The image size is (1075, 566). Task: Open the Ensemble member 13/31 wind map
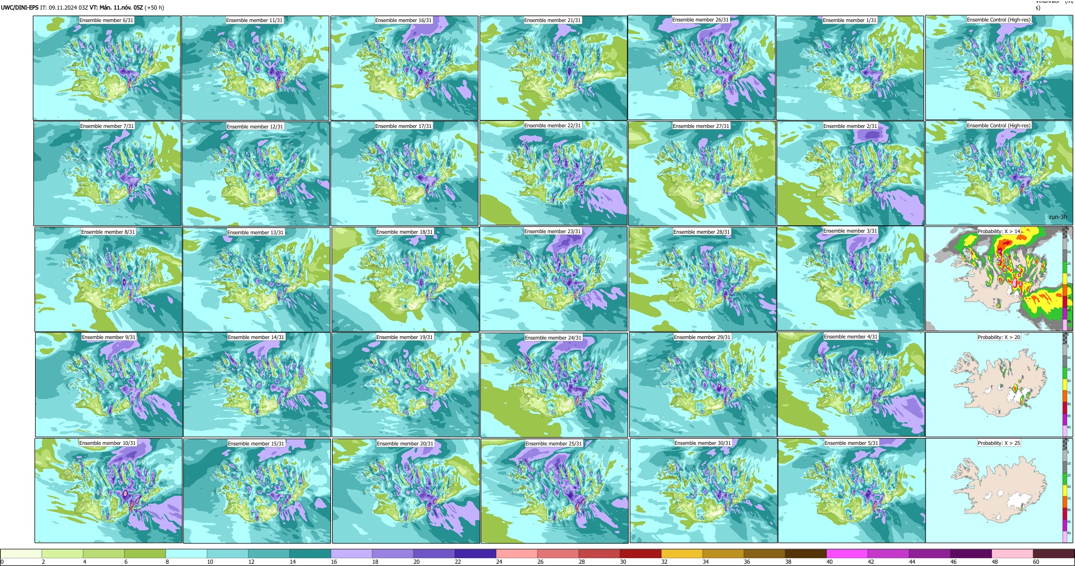tap(256, 280)
